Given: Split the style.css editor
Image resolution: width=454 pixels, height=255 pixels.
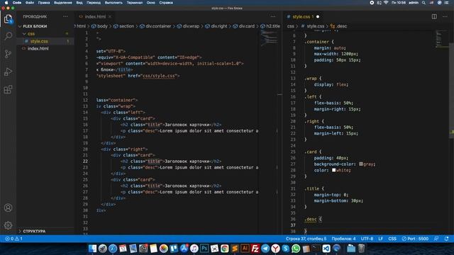Looking at the screenshot, I should [x=434, y=16].
